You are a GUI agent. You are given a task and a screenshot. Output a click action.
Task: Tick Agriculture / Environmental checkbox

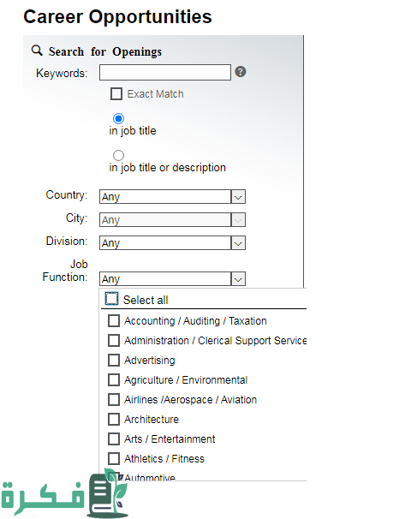(114, 380)
